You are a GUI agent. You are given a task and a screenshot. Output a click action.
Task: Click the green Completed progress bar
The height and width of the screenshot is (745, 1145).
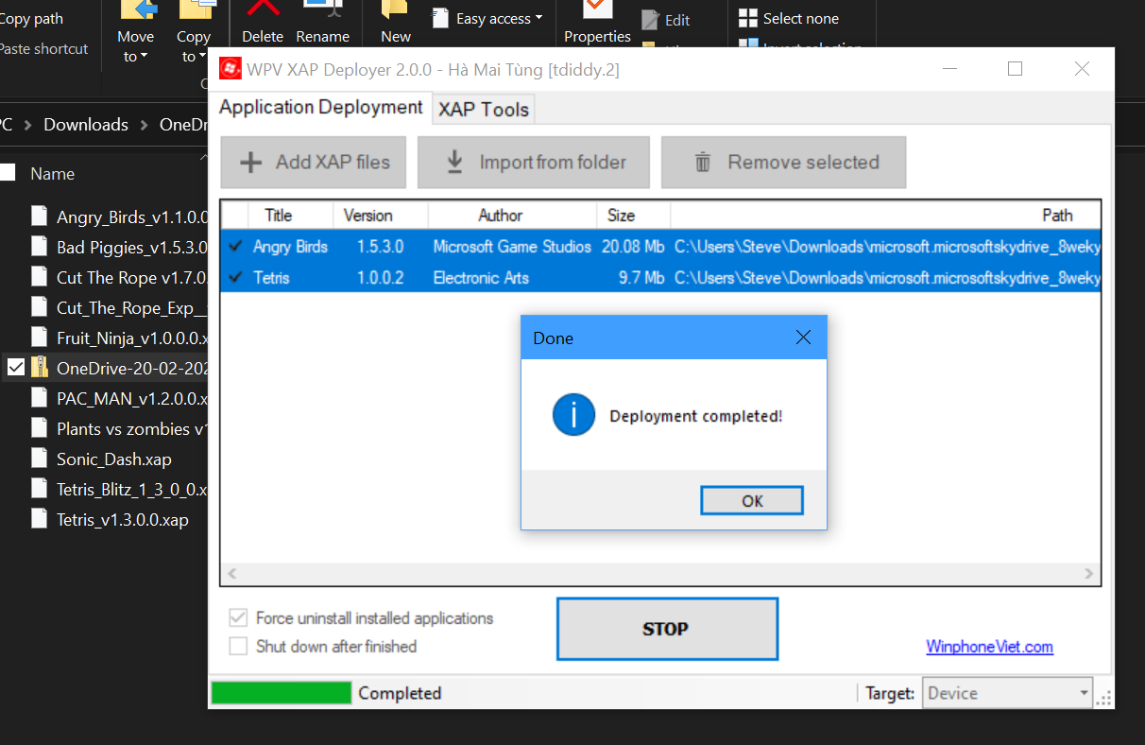[282, 693]
